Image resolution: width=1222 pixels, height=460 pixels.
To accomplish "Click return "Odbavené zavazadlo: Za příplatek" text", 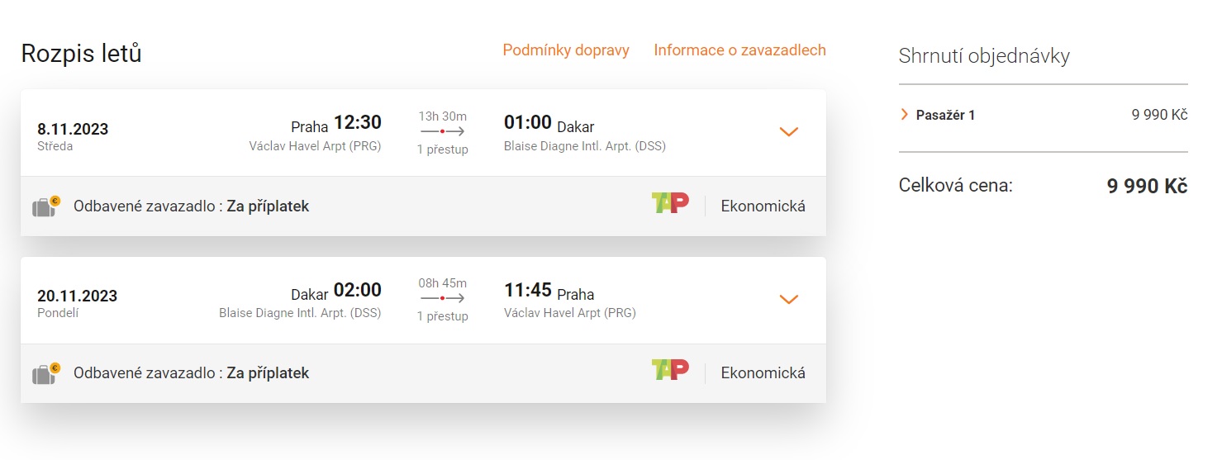I will click(x=191, y=373).
